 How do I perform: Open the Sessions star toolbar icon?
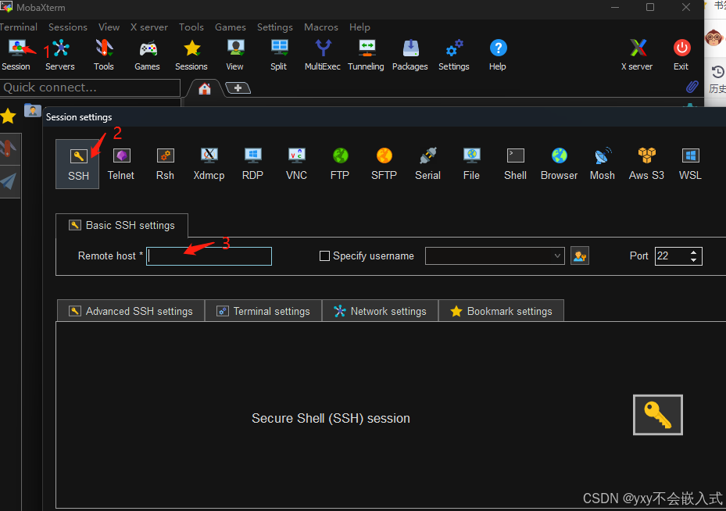tap(191, 55)
